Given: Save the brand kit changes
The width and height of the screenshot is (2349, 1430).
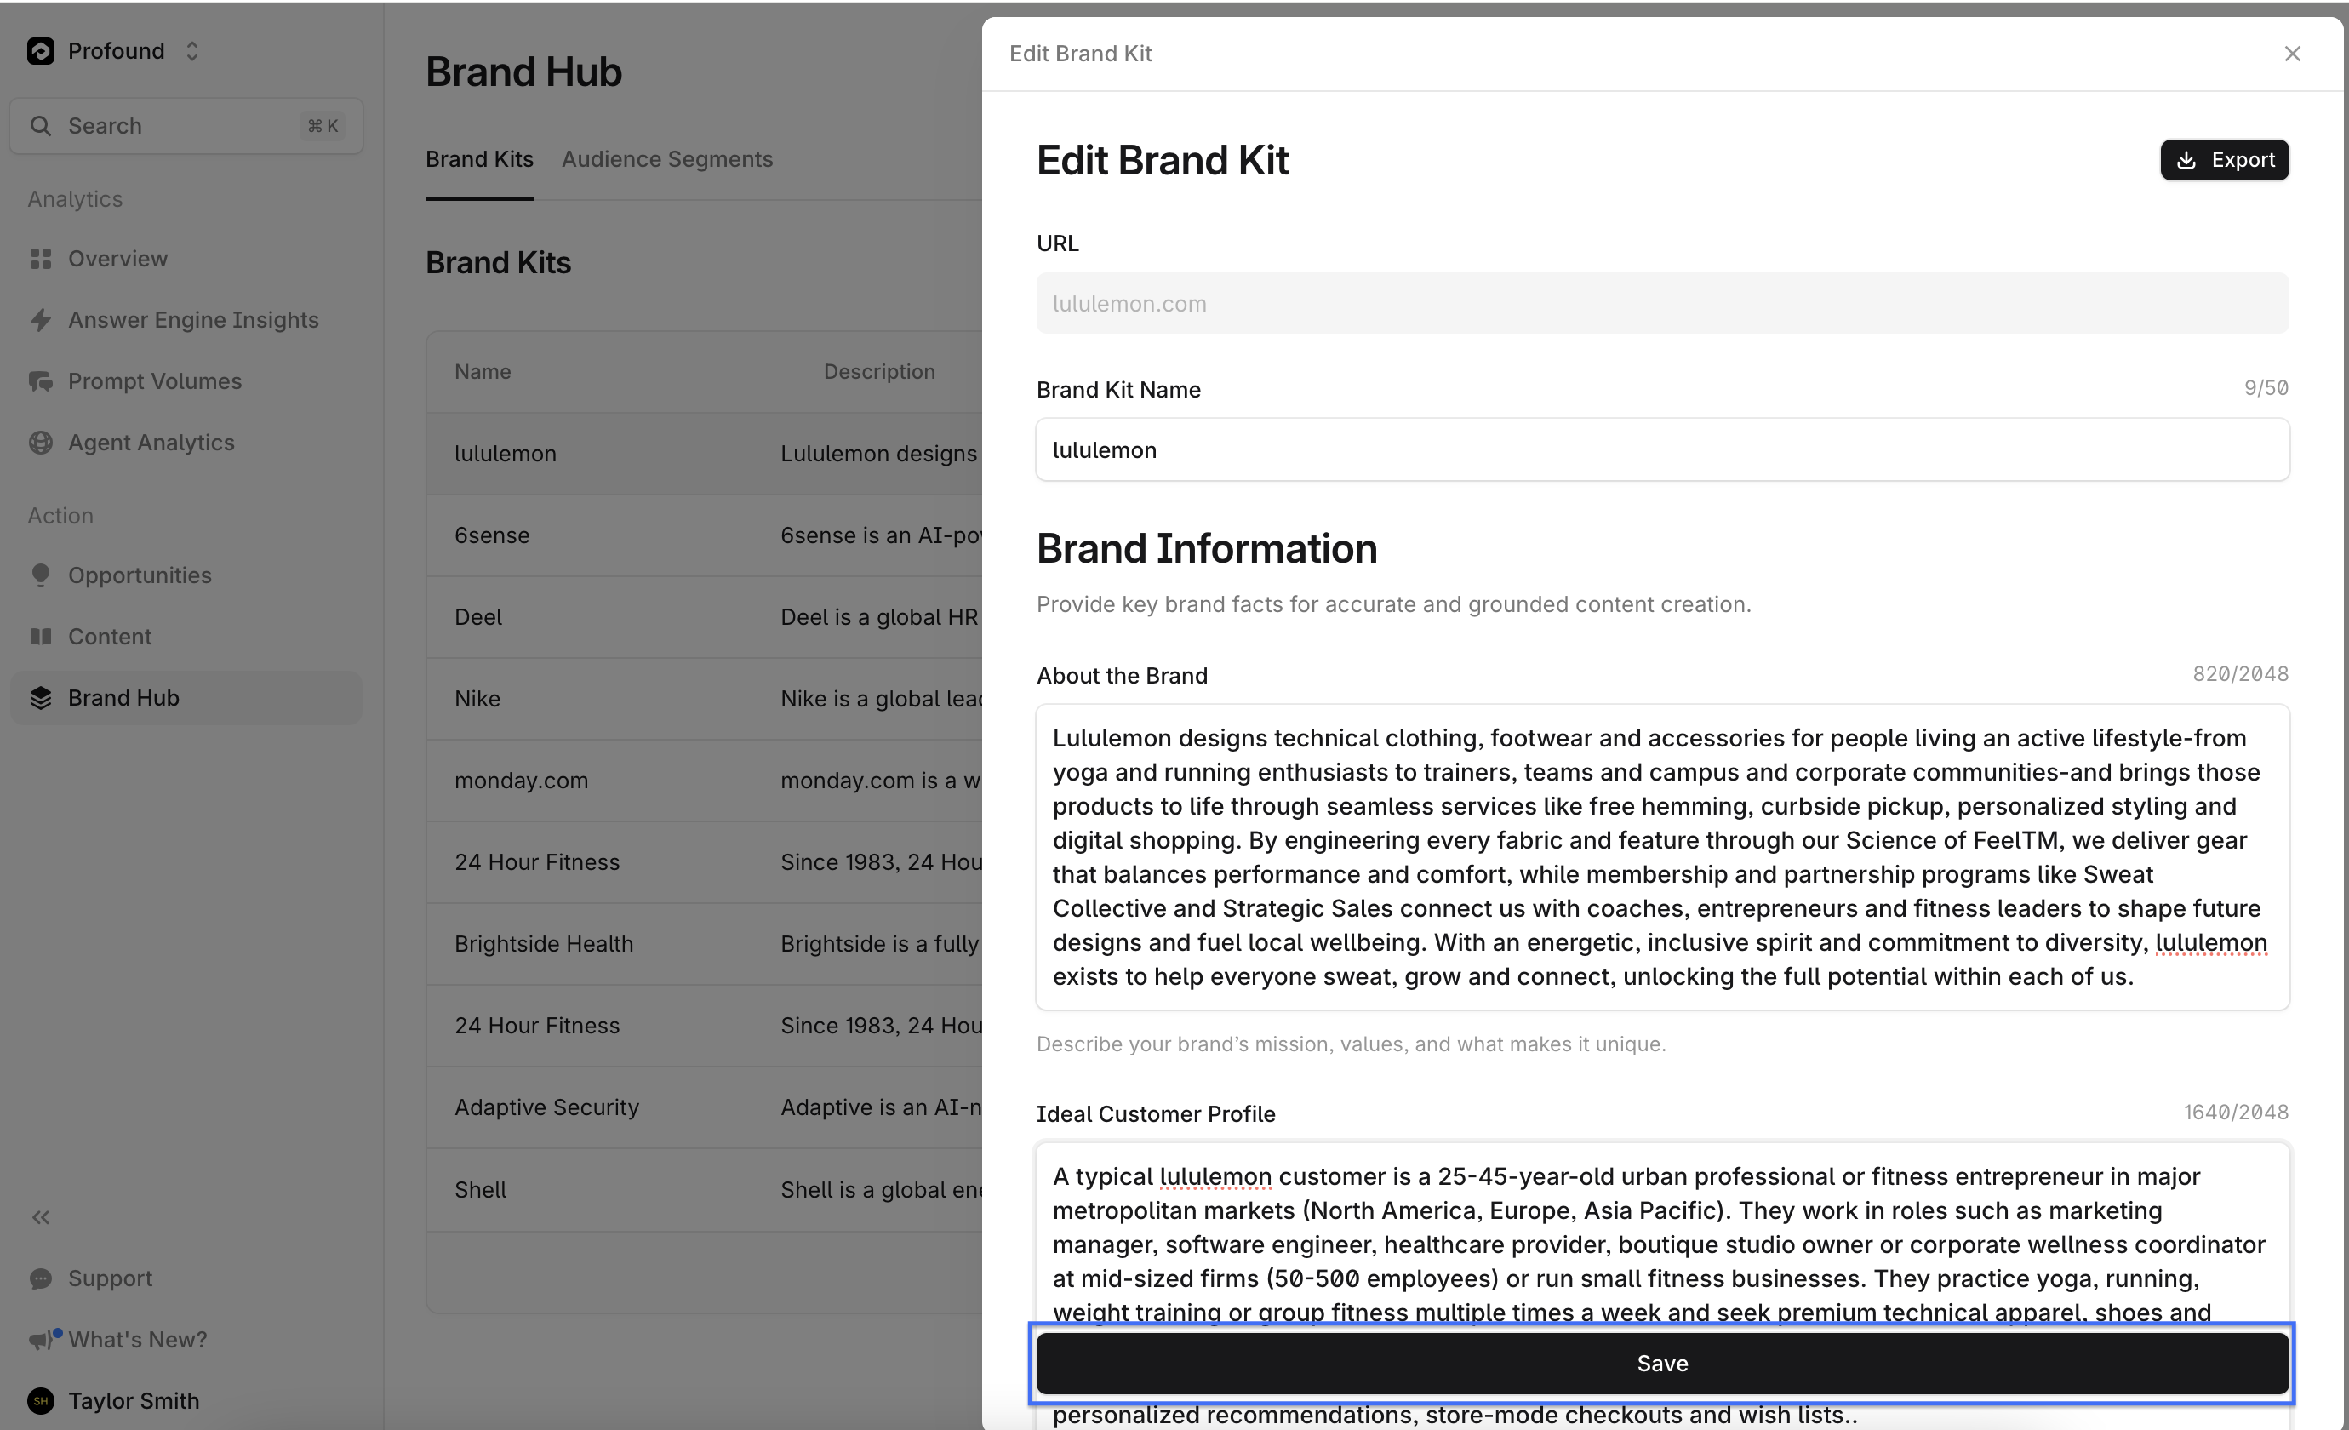Looking at the screenshot, I should [1663, 1364].
